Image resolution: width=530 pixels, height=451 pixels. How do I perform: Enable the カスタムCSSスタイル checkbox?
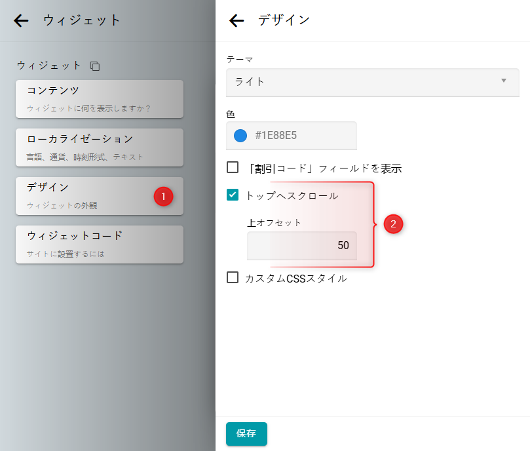(233, 277)
